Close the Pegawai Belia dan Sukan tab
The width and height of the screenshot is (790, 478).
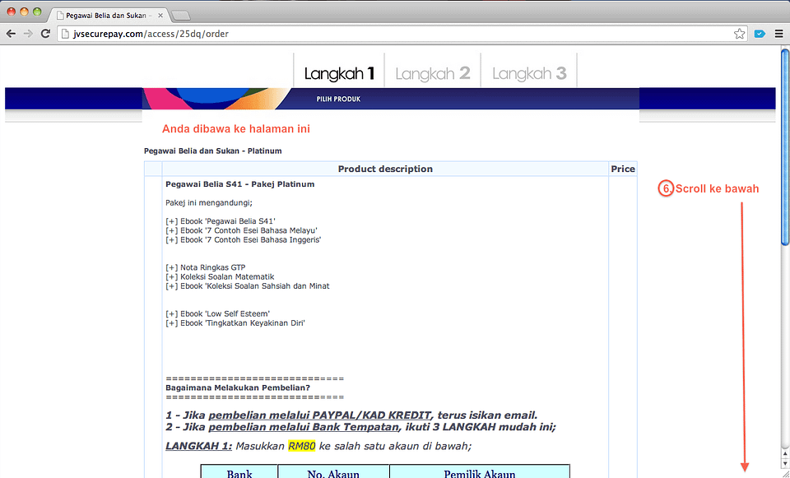[160, 16]
